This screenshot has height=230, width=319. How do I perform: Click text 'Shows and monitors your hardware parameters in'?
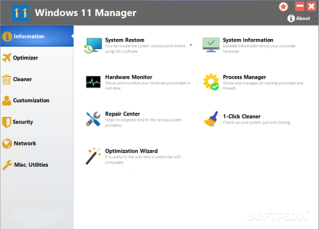[147, 83]
